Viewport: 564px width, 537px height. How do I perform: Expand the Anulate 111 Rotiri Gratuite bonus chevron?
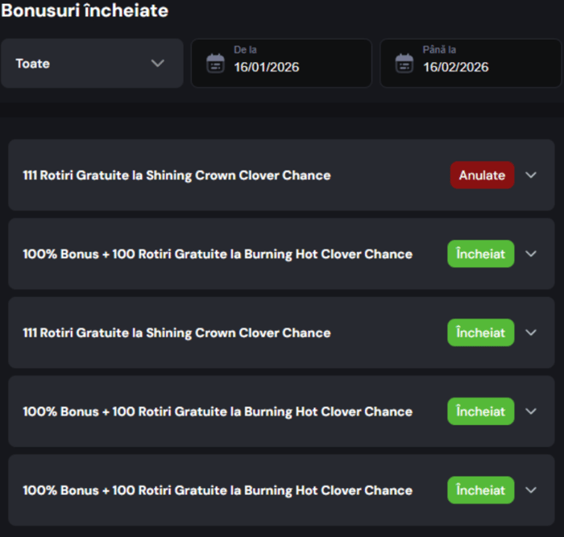(x=531, y=175)
